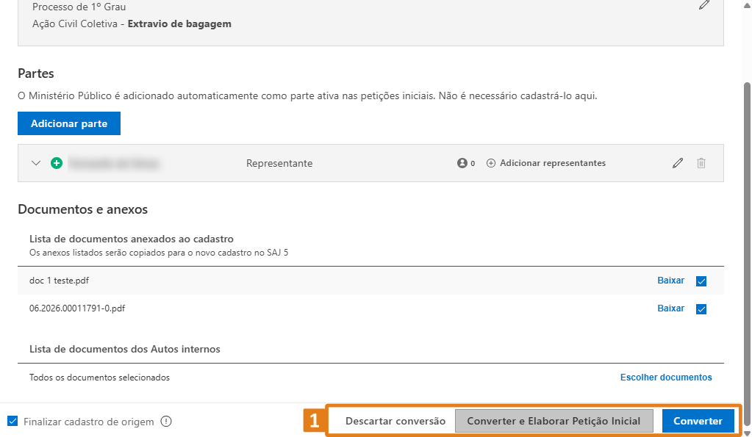The height and width of the screenshot is (437, 752).
Task: Click the scrollbar down arrow
Action: pos(747,433)
